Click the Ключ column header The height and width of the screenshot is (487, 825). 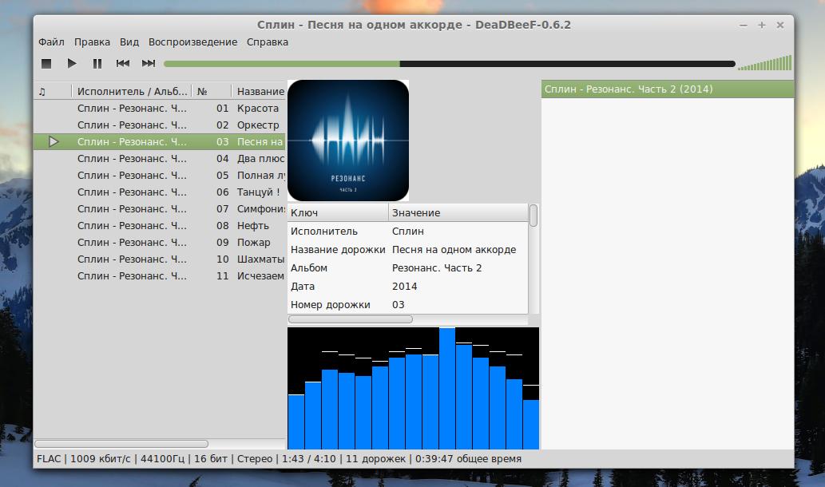(x=337, y=212)
